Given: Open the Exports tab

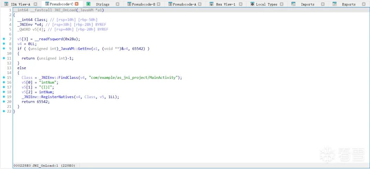Looking at the screenshot, I should 349,4.
